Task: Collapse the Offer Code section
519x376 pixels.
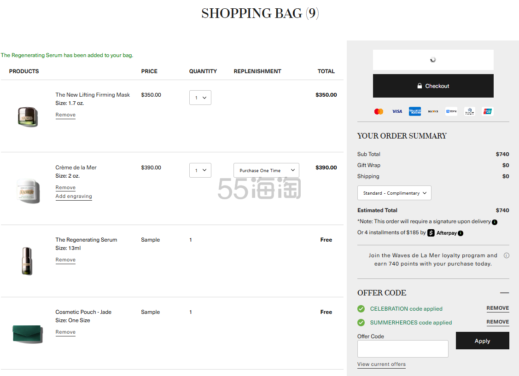Action: [504, 293]
